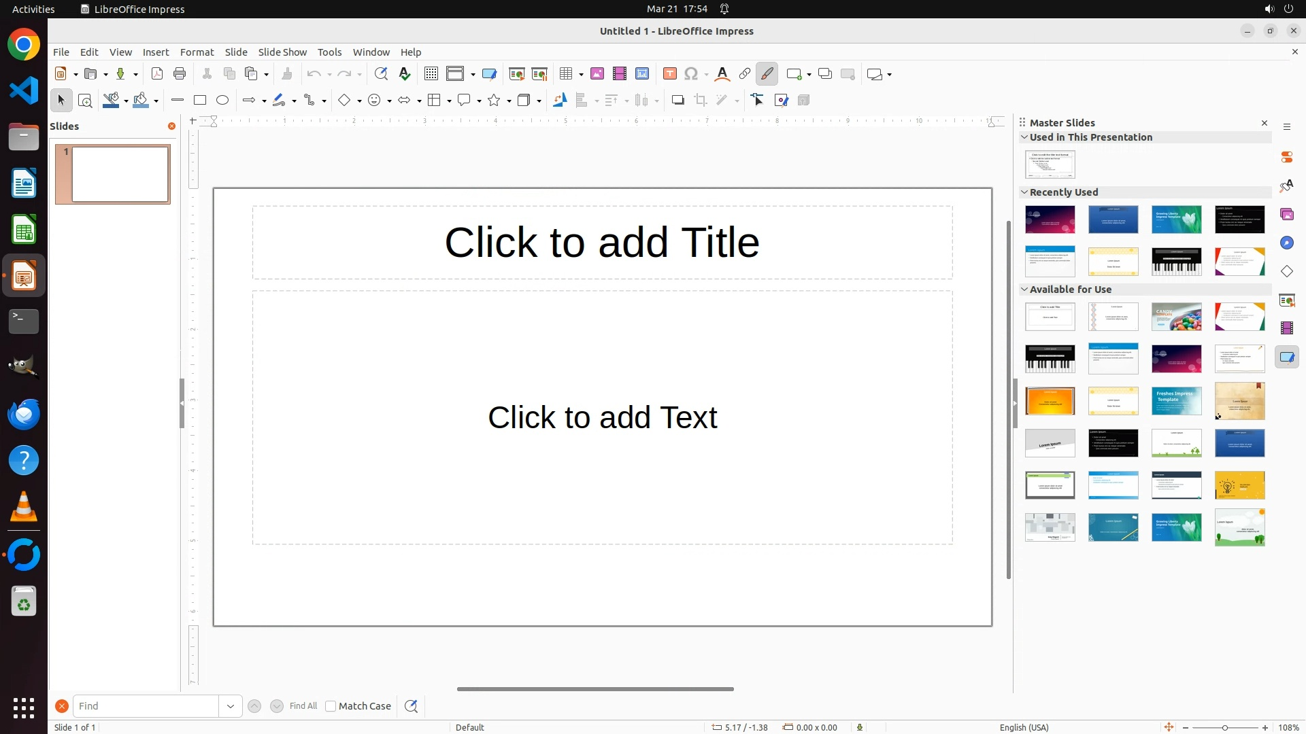Enable the Match Case checkbox
Screen dimensions: 1306x734
click(x=331, y=706)
